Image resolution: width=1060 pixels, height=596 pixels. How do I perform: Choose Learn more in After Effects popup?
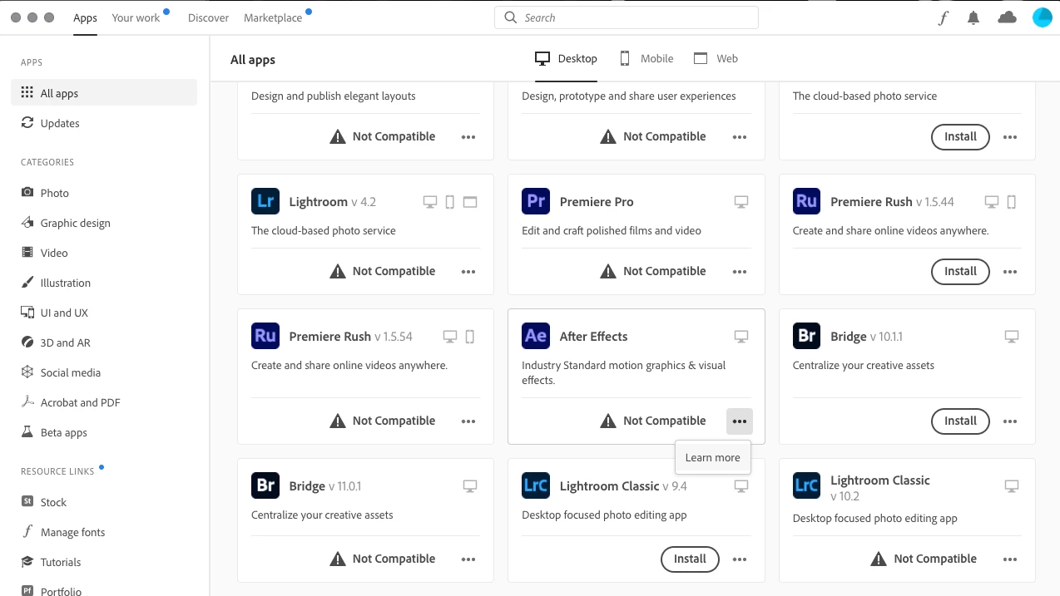(712, 457)
